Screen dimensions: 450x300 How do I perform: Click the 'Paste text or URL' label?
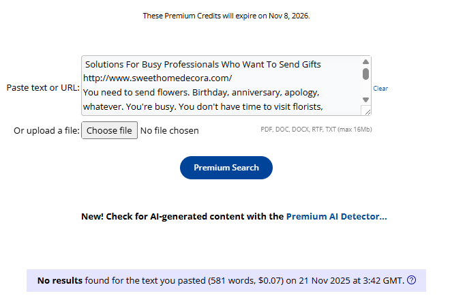pos(43,88)
